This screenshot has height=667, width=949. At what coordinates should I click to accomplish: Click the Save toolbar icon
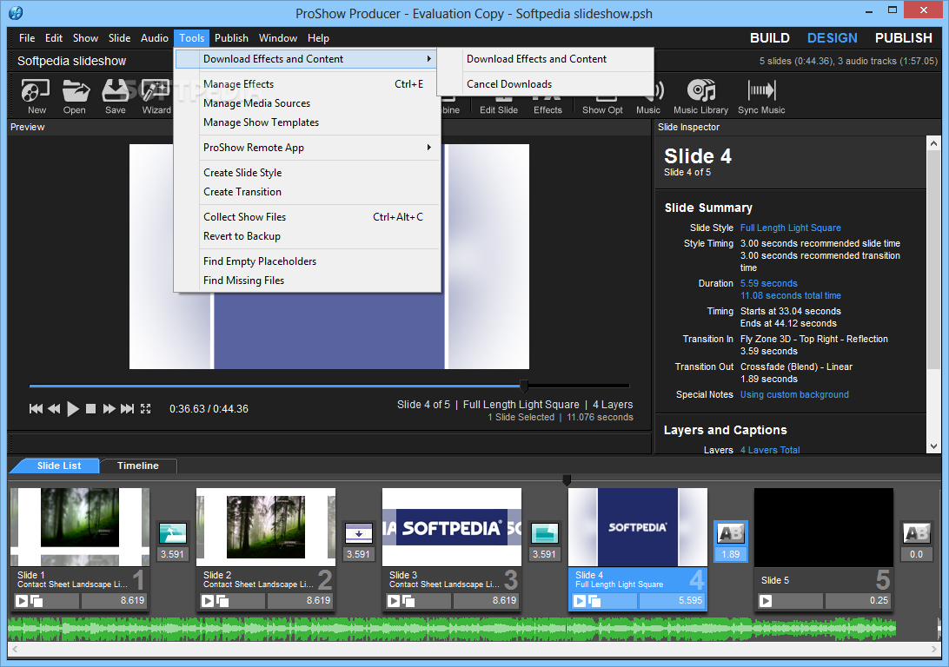[x=115, y=96]
